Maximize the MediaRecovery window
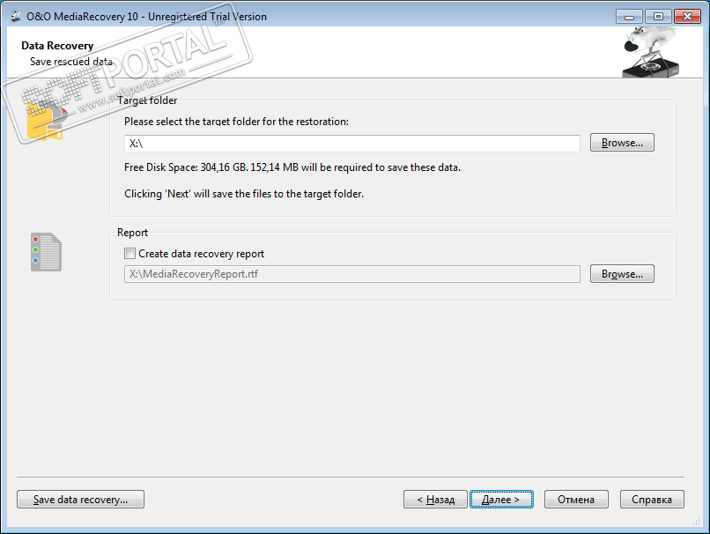This screenshot has height=534, width=710. click(657, 16)
